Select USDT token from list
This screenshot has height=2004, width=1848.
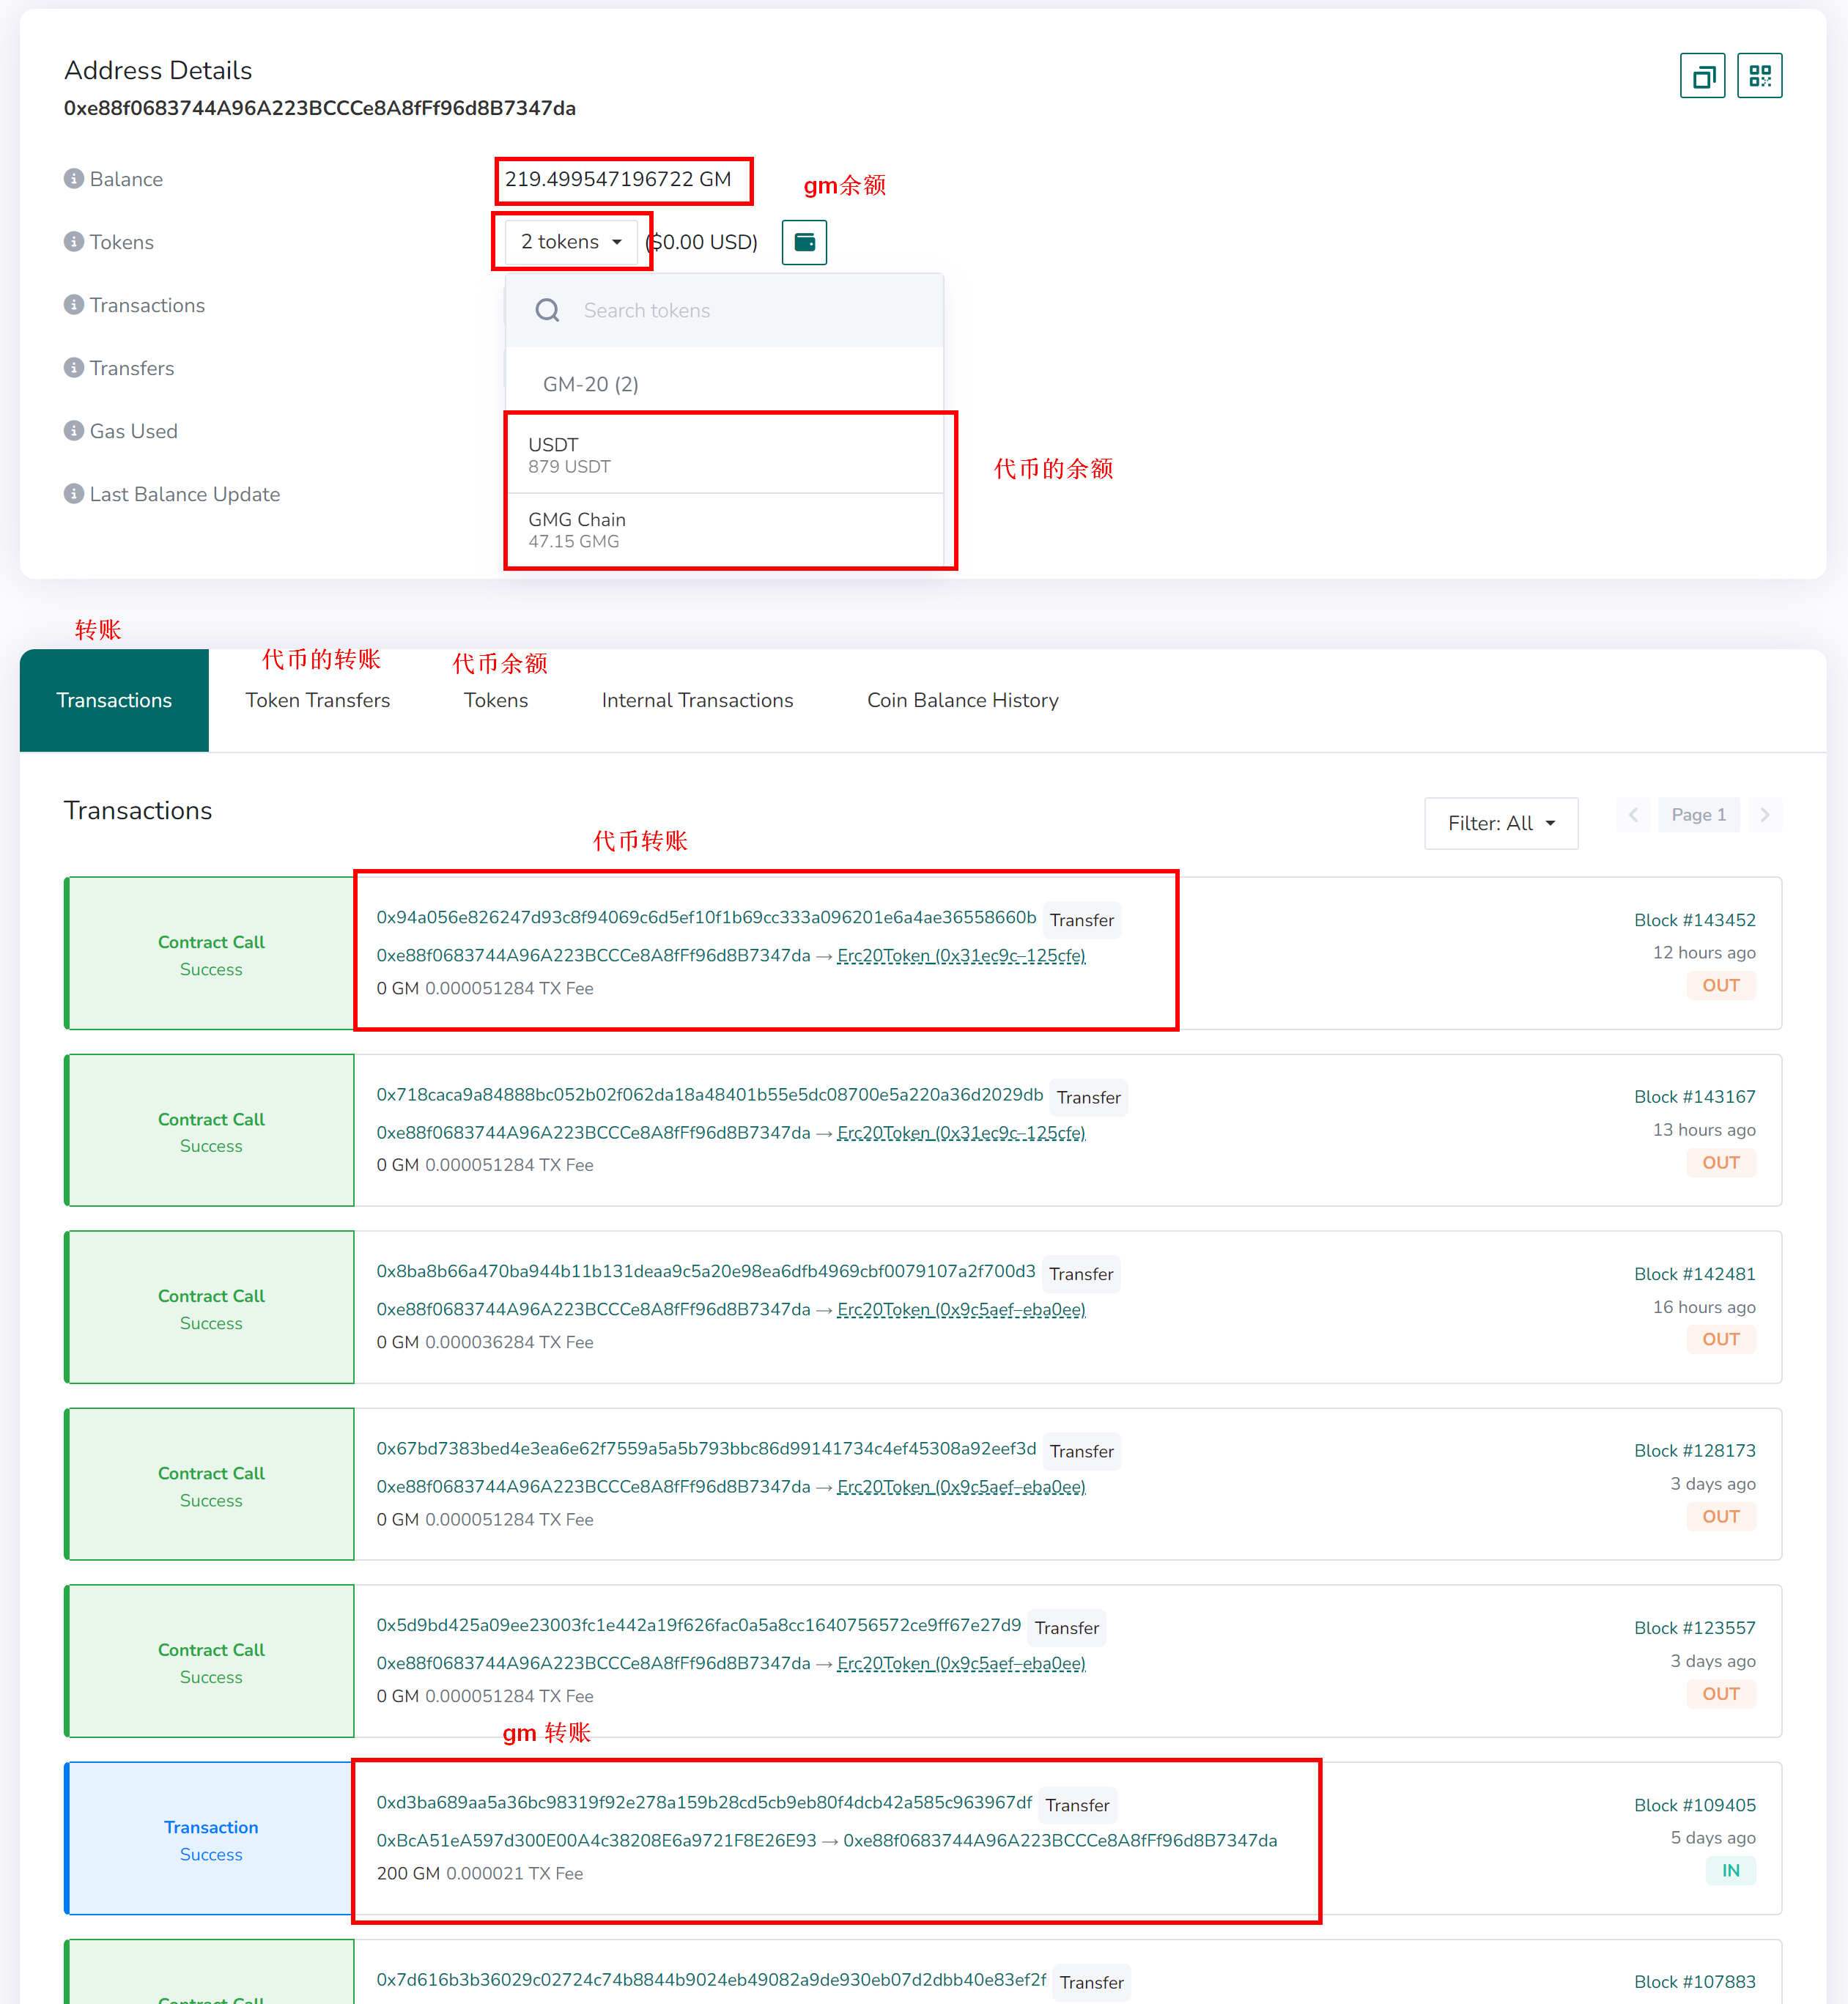click(725, 455)
